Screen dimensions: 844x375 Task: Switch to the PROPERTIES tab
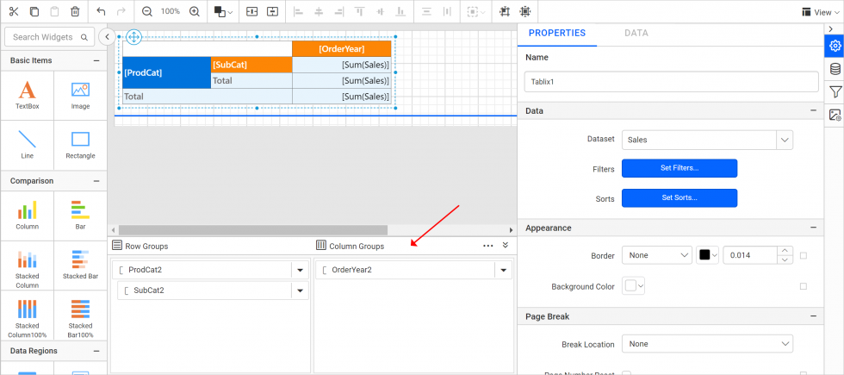coord(557,34)
